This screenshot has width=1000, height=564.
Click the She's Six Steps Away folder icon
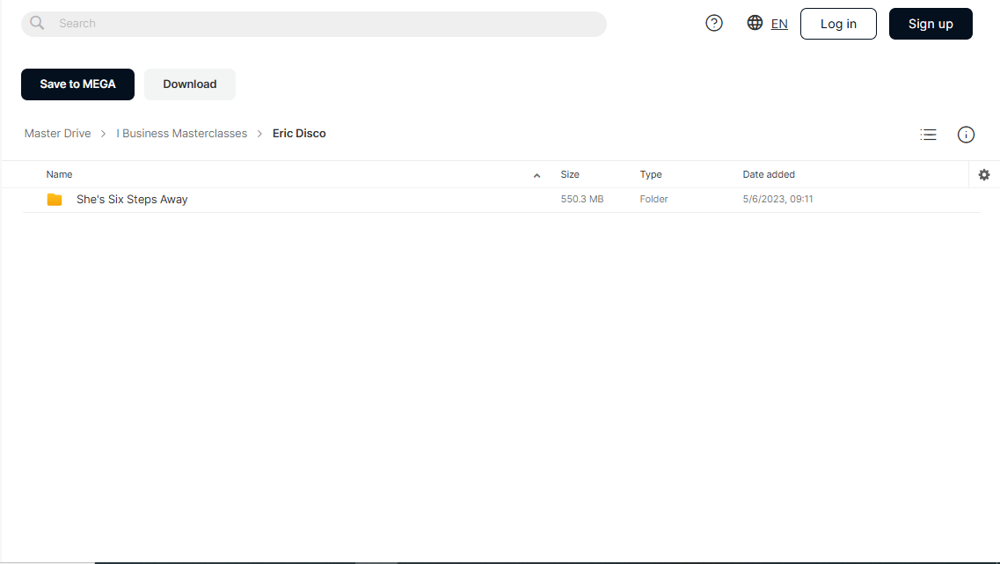(x=55, y=200)
